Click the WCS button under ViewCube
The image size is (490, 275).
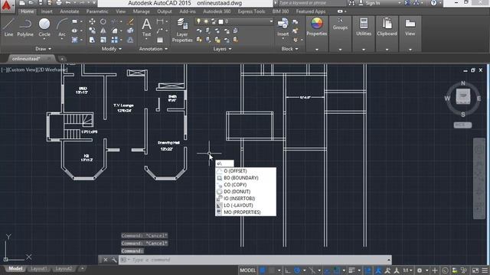(462, 125)
